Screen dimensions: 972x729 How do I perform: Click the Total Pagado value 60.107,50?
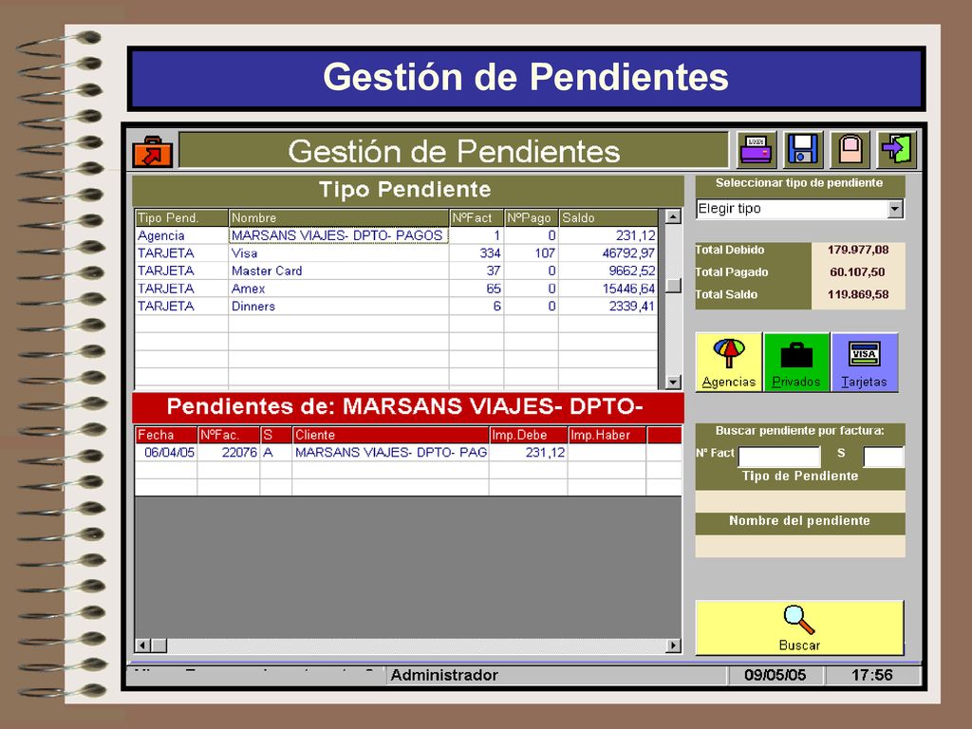(x=858, y=272)
